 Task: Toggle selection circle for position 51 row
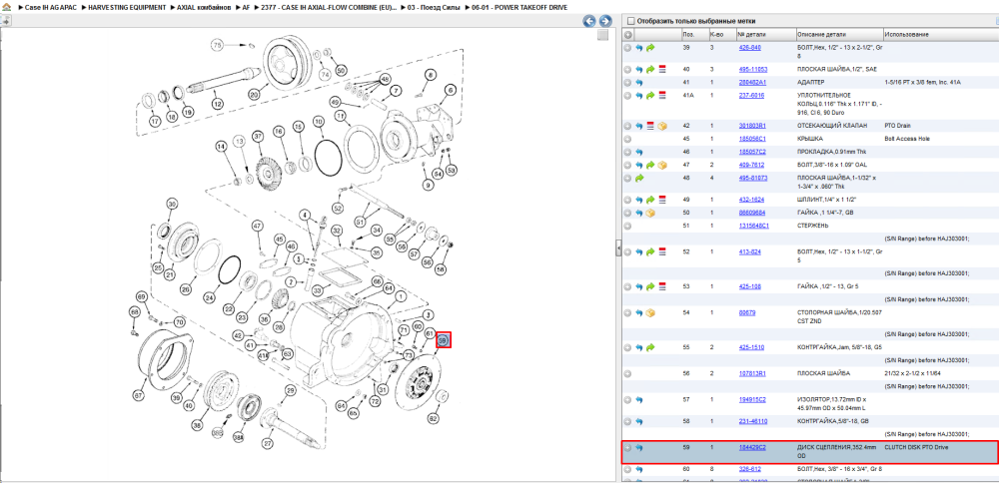pyautogui.click(x=628, y=226)
